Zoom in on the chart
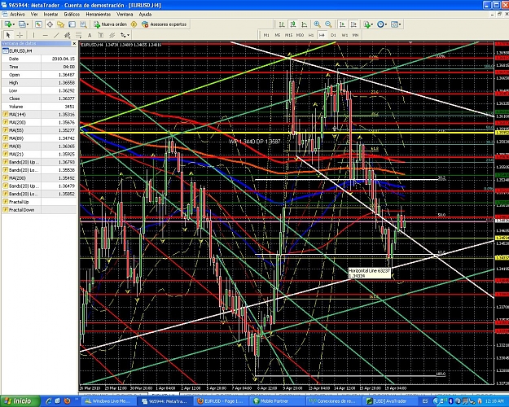Image resolution: width=509 pixels, height=407 pixels. (317, 24)
